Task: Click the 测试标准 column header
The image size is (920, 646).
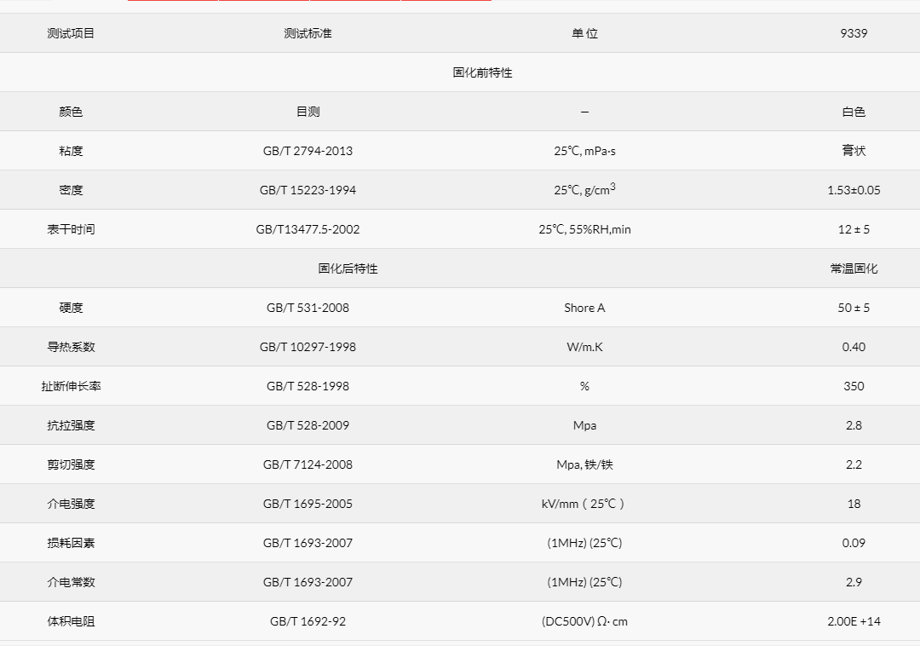Action: coord(308,33)
